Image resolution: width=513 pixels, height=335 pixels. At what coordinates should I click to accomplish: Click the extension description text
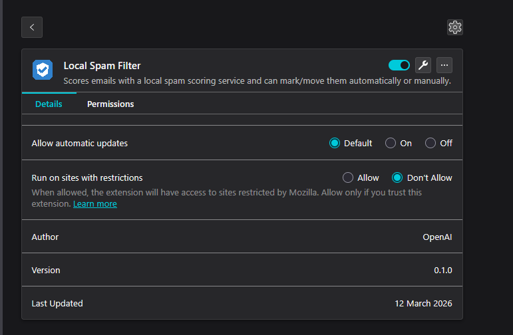pos(257,80)
